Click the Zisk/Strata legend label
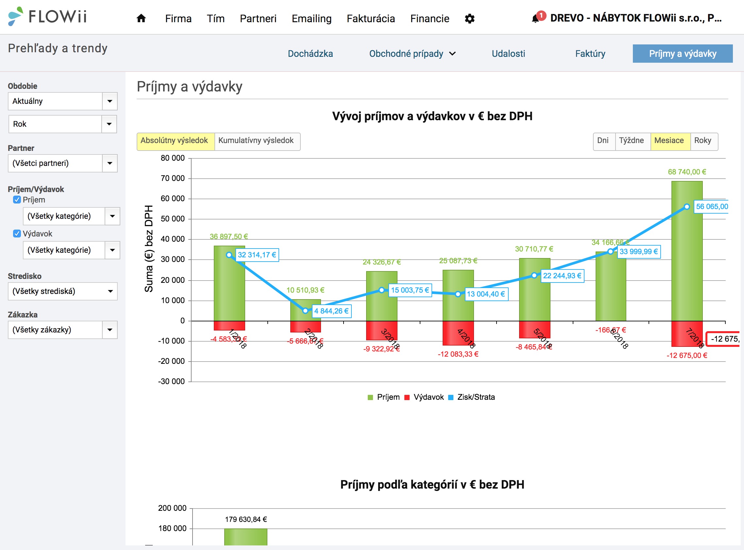 476,397
